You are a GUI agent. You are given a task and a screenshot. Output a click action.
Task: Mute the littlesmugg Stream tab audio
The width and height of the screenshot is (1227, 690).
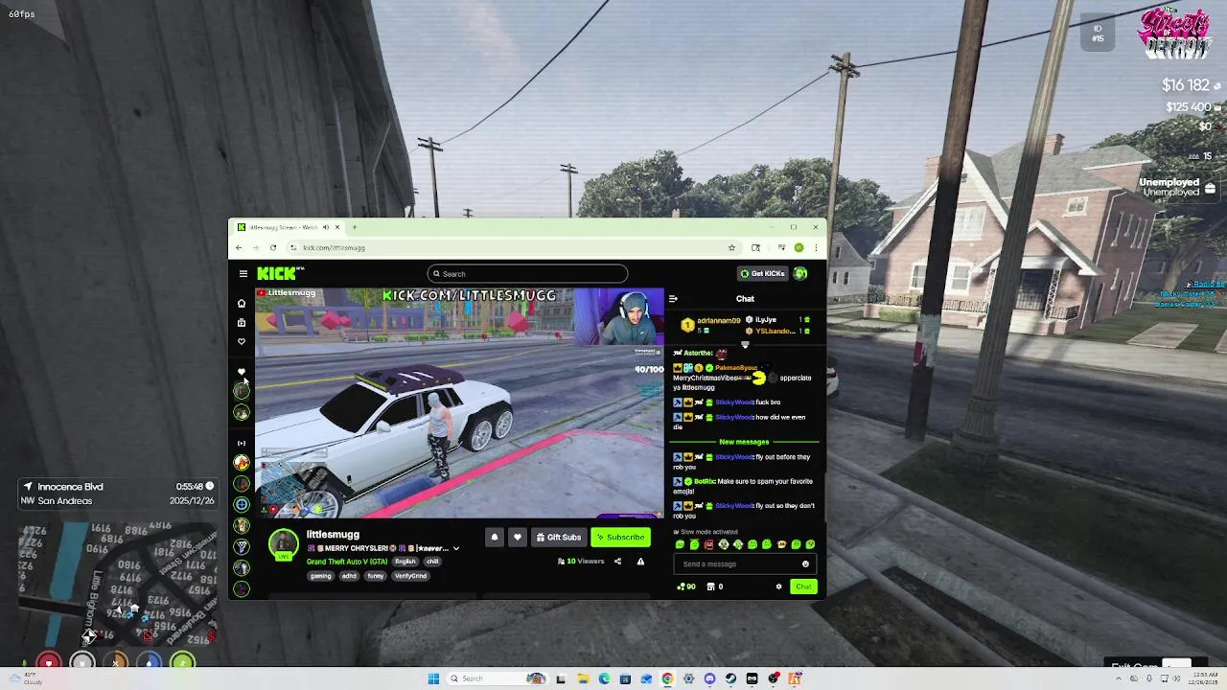point(325,228)
